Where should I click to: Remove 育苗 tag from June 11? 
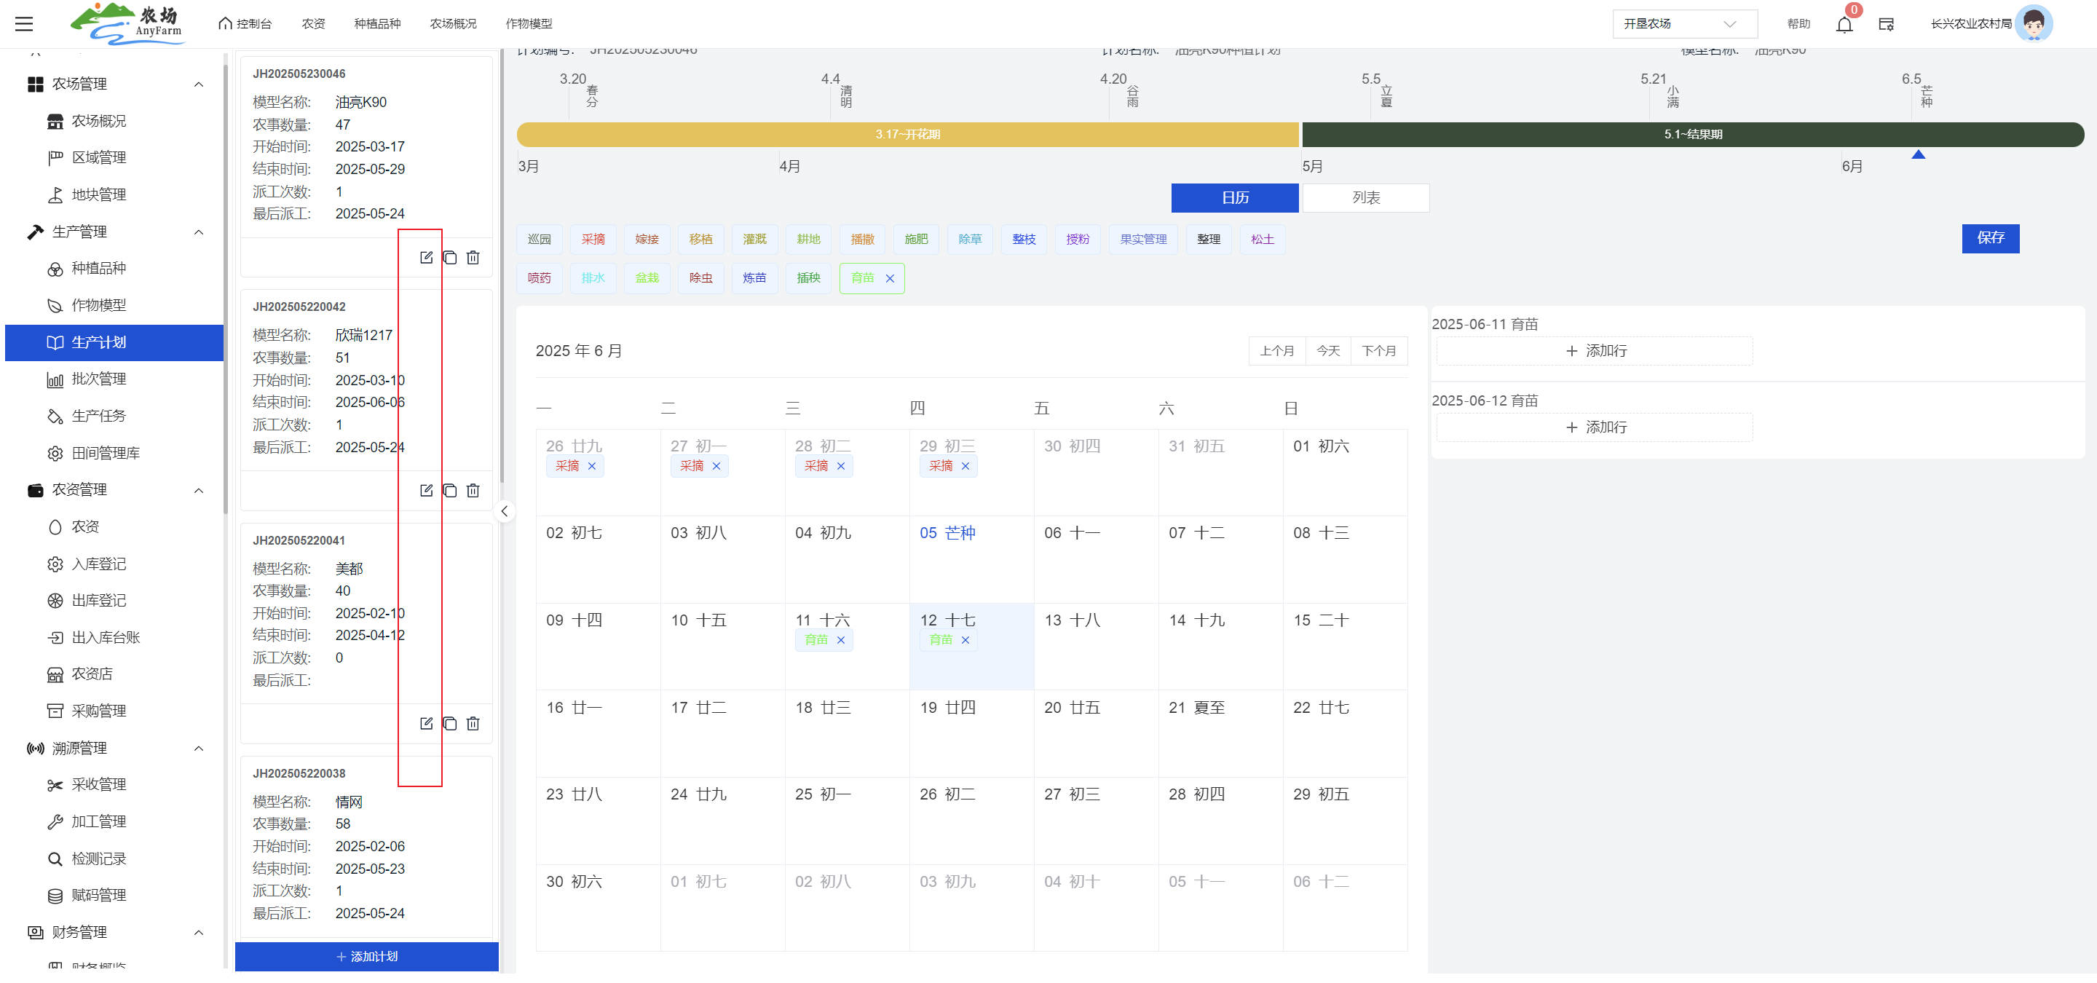(841, 641)
